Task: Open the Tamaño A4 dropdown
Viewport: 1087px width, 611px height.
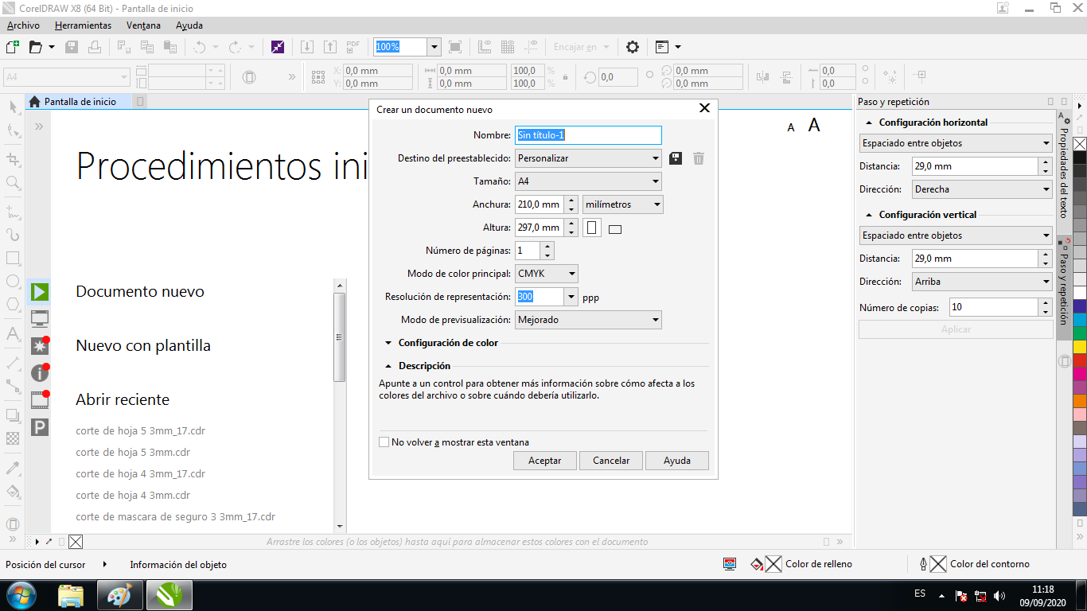Action: (588, 181)
